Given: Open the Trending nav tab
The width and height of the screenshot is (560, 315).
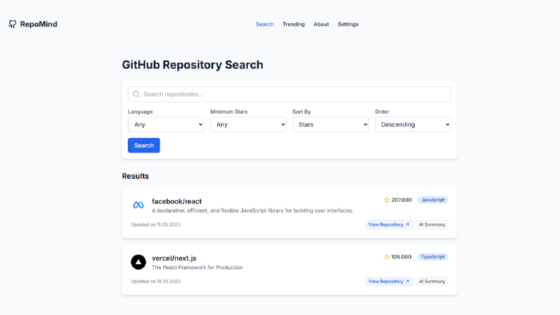Looking at the screenshot, I should [x=294, y=24].
